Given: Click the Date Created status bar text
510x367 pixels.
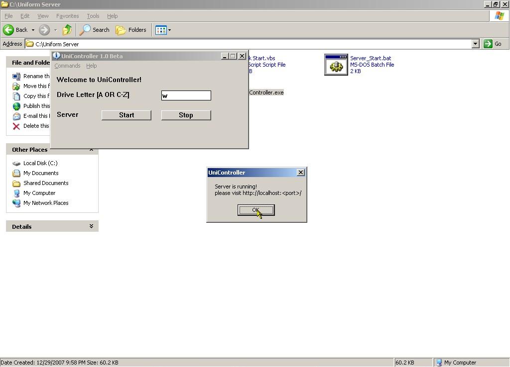Looking at the screenshot, I should click(x=59, y=363).
